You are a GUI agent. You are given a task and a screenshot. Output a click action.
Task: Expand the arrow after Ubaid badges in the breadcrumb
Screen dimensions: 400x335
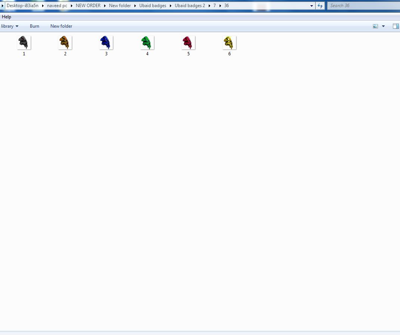[171, 6]
